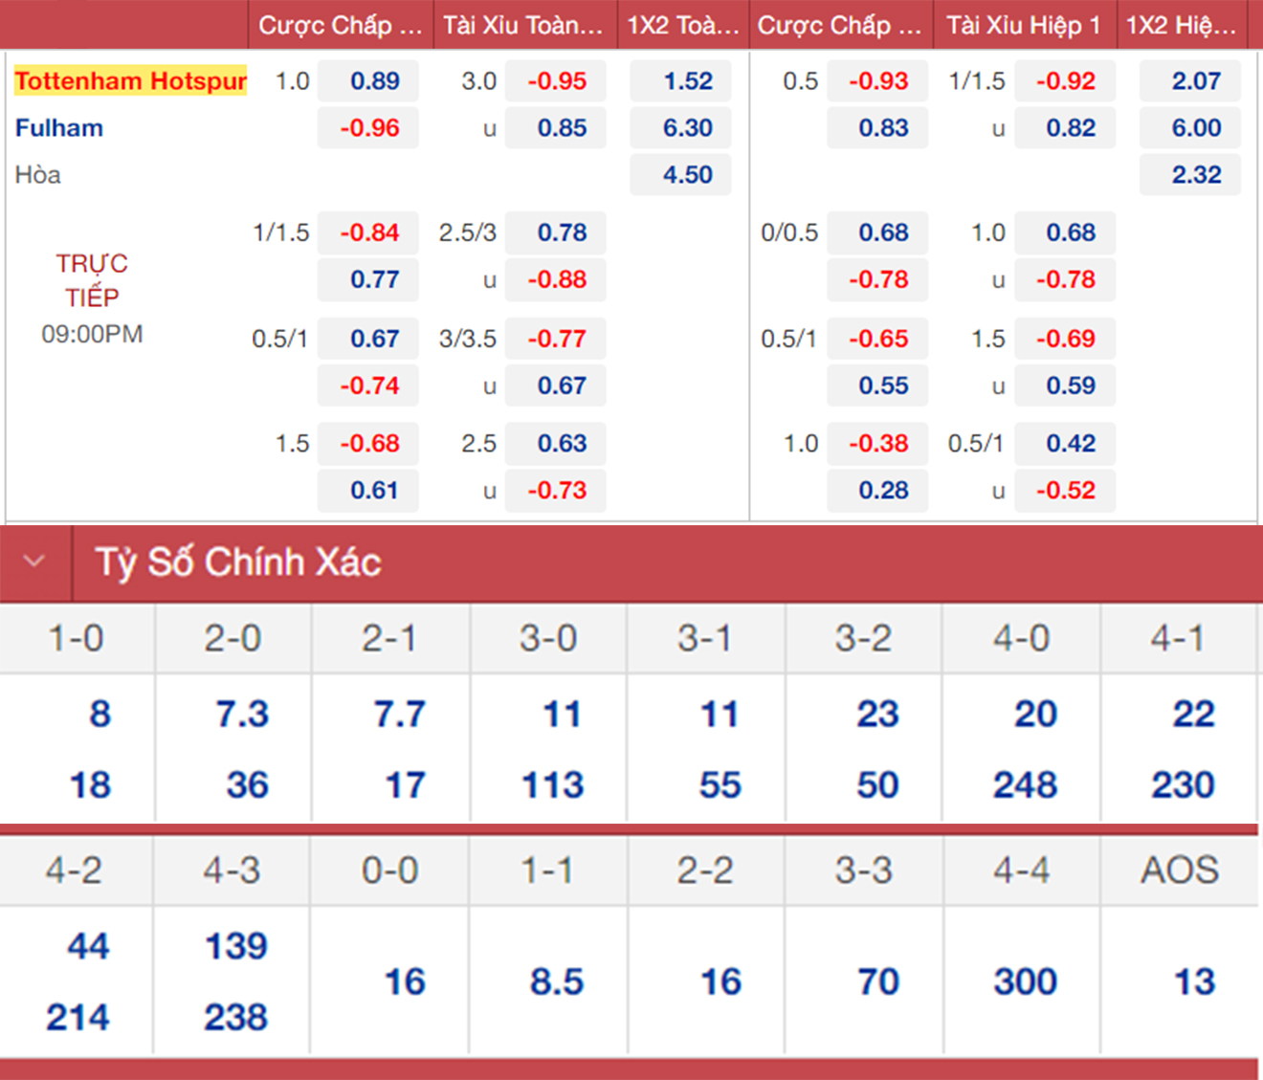Click the Tài Xỉu Hiệp 1 column header
The image size is (1263, 1080).
click(1023, 26)
